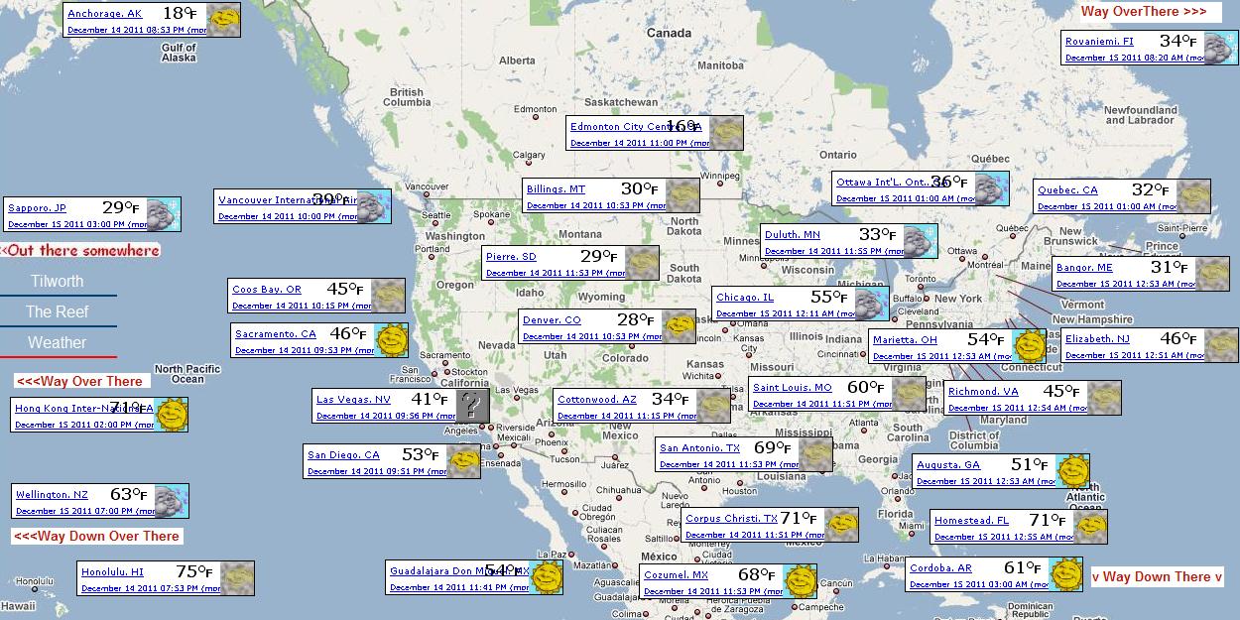
Task: Click the Wellington, NZ weather condition icon
Action: [x=172, y=501]
